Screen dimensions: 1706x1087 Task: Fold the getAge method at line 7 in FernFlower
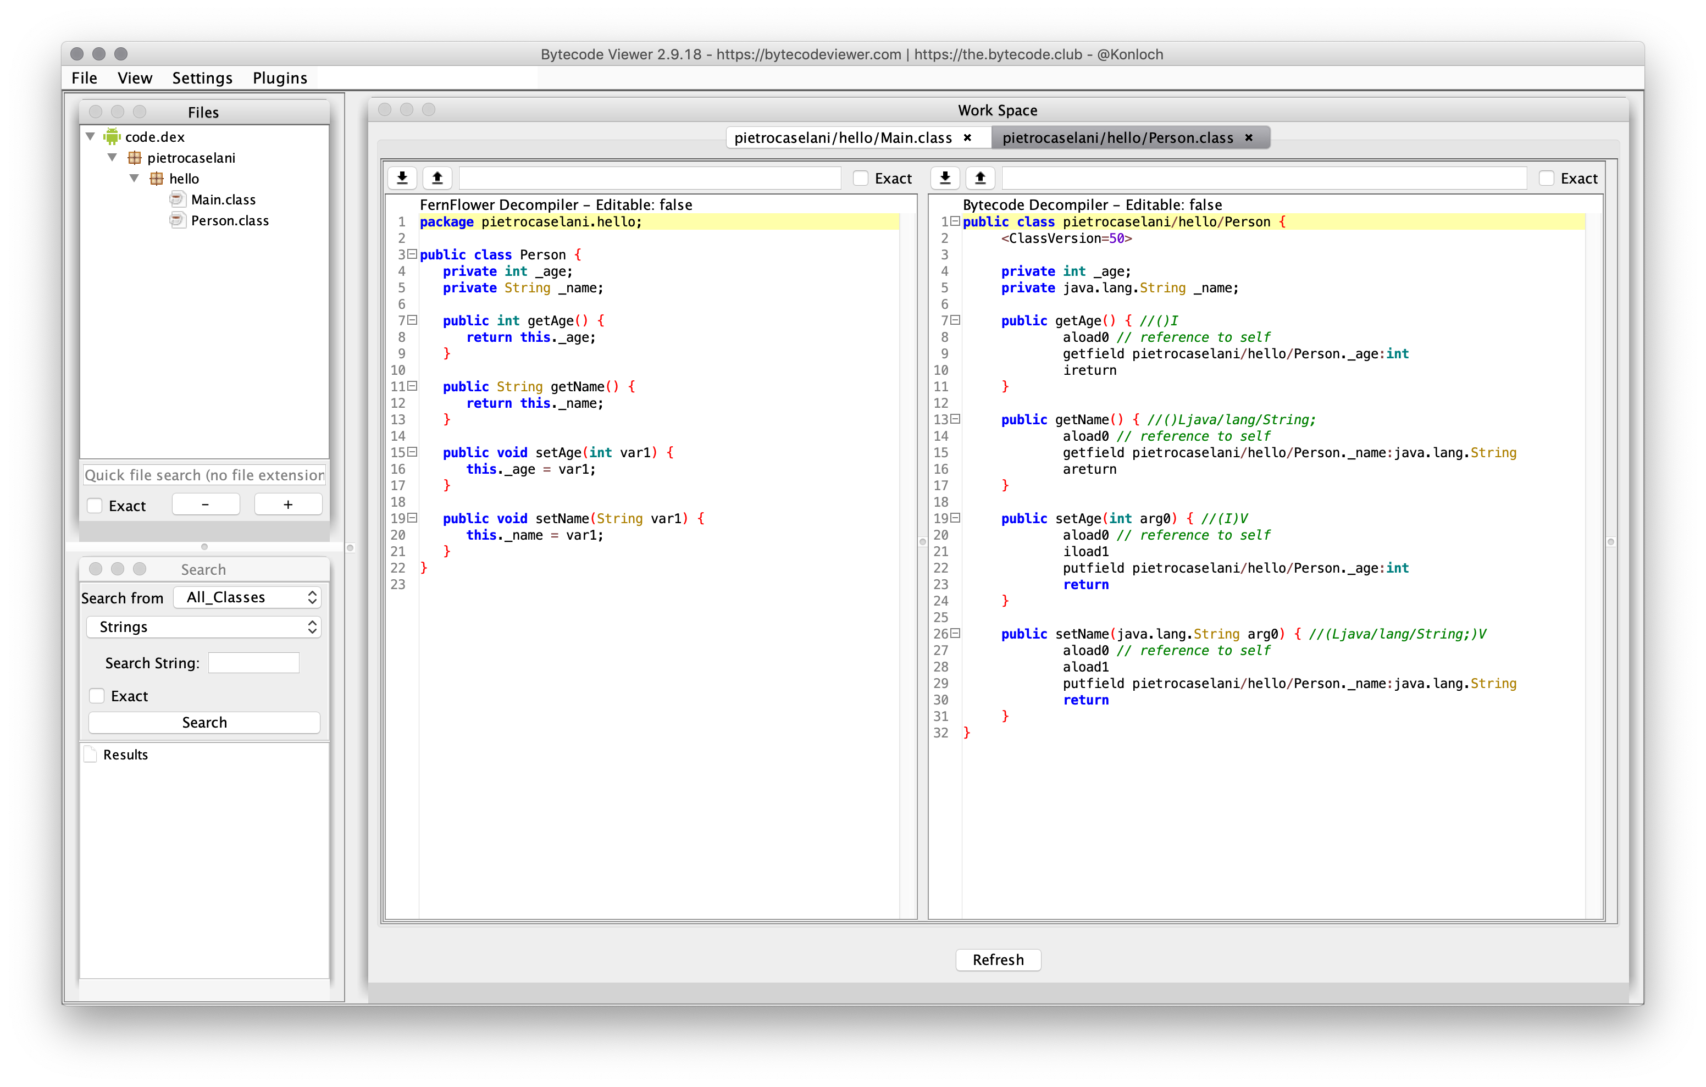412,320
